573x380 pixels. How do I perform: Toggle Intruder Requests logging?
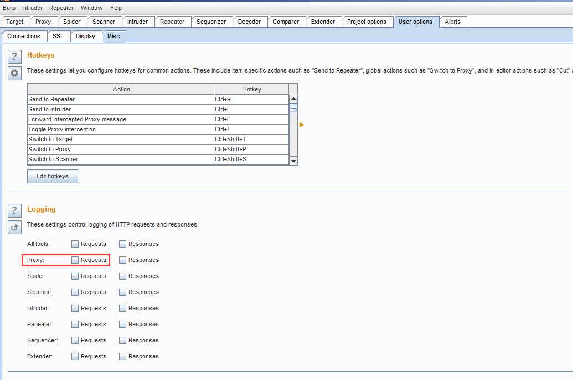75,309
